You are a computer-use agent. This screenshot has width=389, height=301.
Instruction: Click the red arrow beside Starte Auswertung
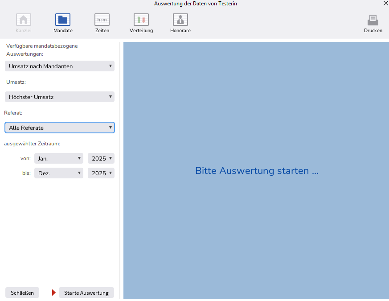[x=54, y=293]
